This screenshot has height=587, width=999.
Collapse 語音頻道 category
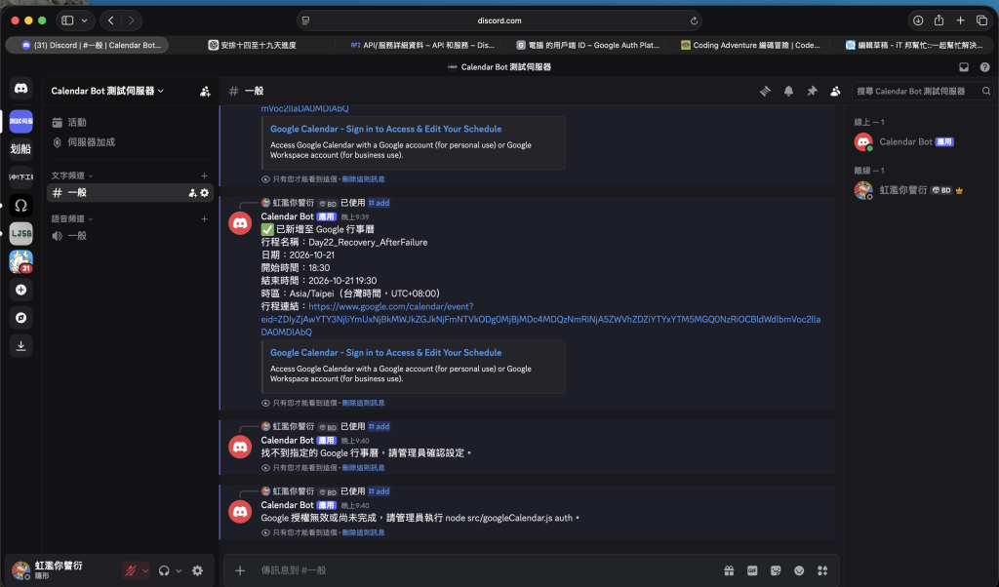click(x=72, y=219)
